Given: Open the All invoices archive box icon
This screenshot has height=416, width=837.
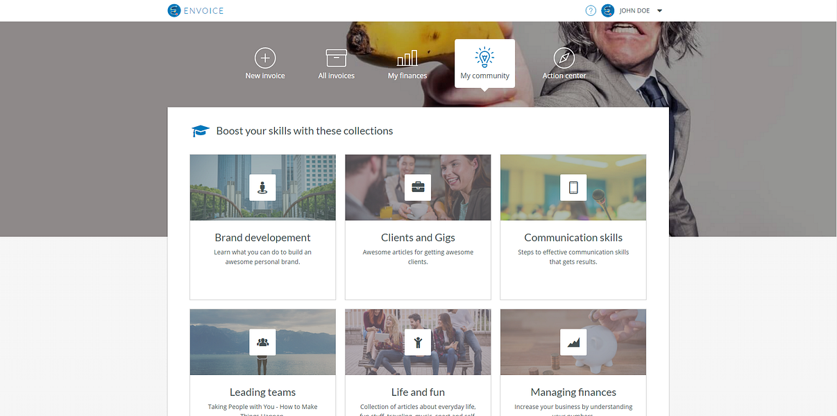Looking at the screenshot, I should click(337, 58).
